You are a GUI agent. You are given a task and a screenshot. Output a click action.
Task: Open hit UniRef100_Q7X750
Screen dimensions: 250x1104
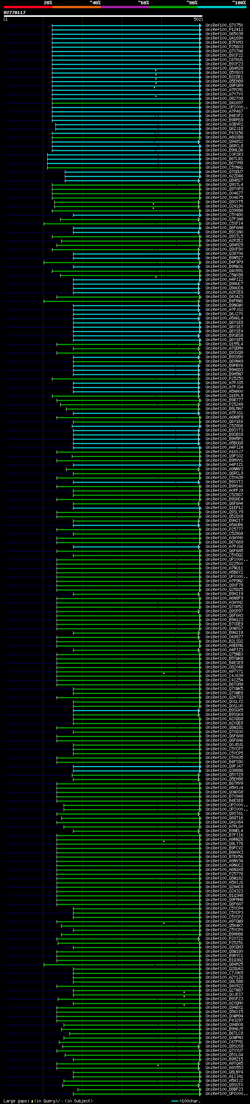coord(224,25)
